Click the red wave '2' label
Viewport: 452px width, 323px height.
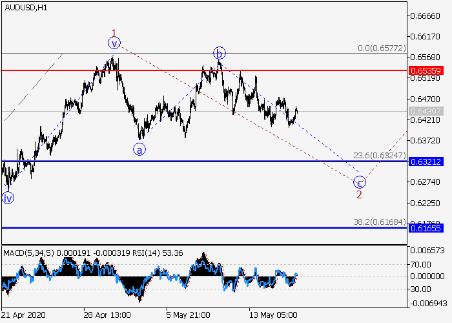[x=359, y=194]
